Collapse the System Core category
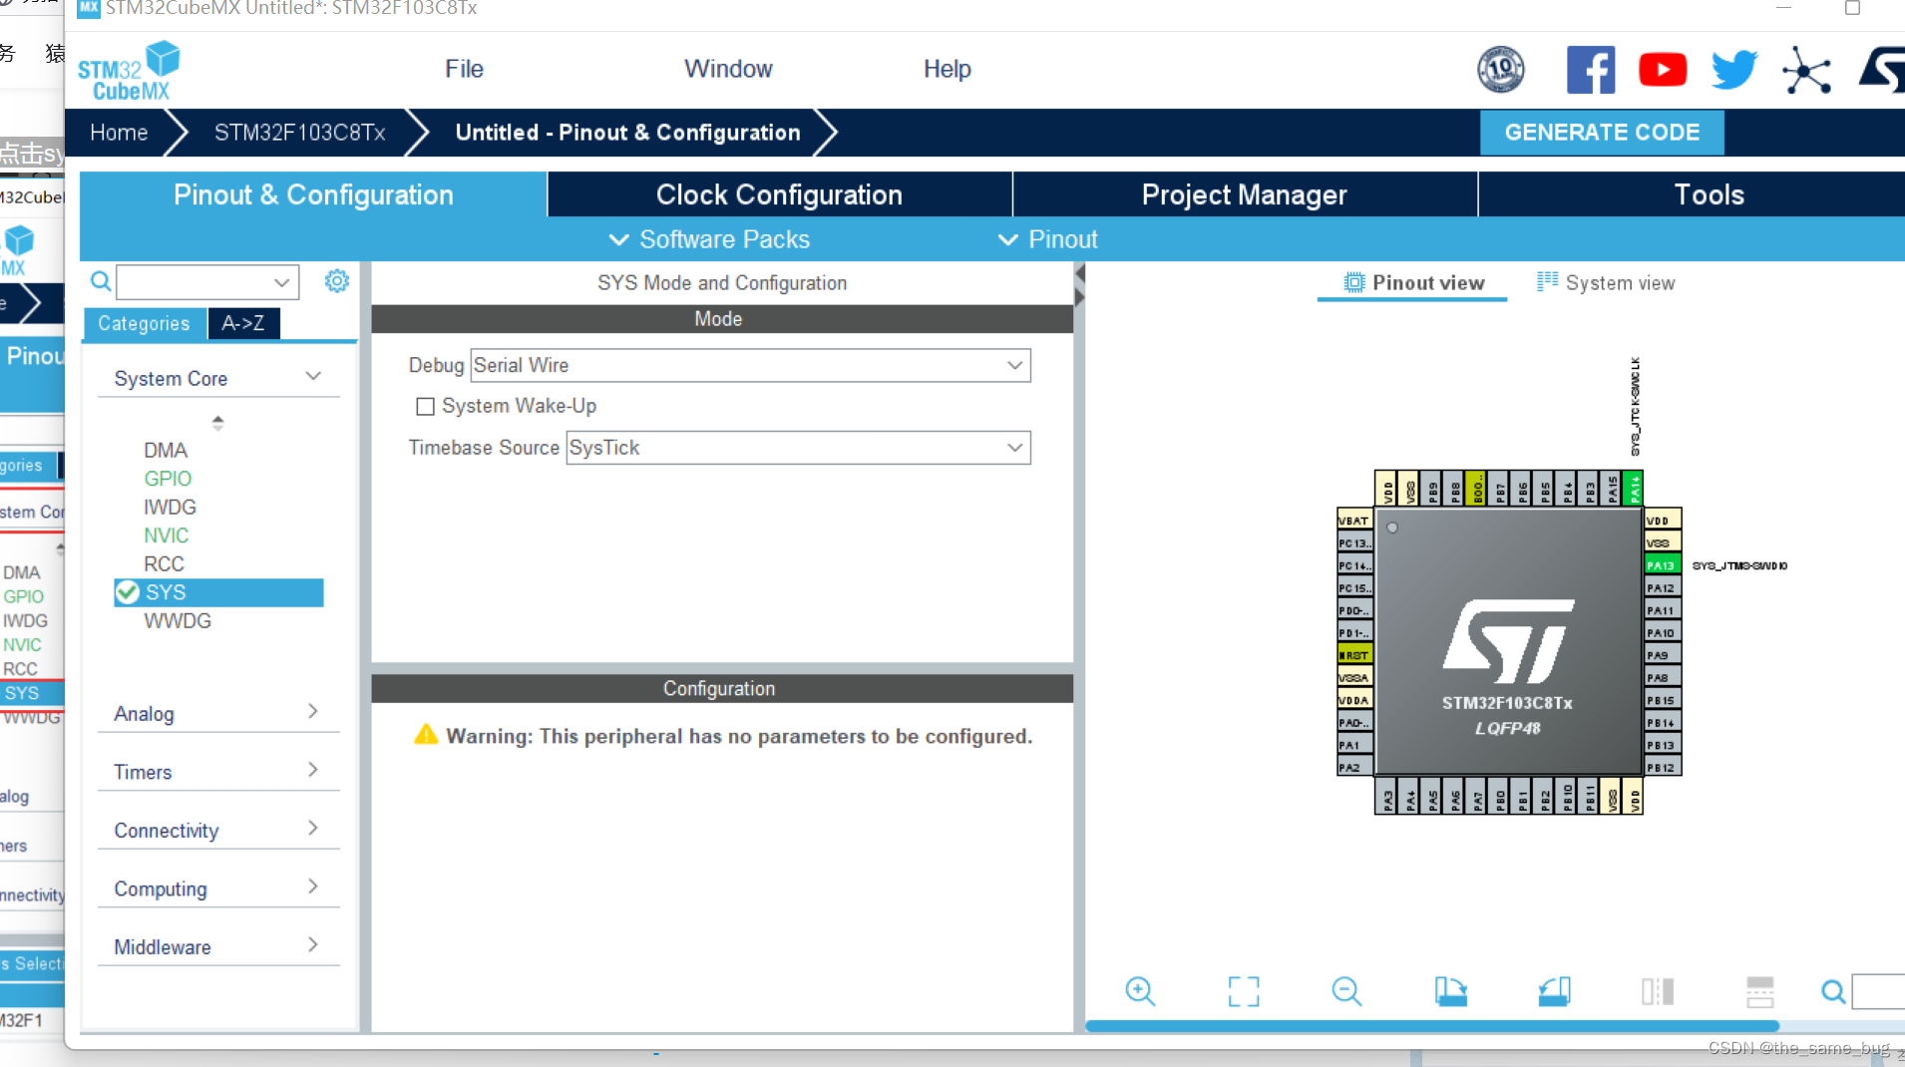The image size is (1905, 1067). 217,379
